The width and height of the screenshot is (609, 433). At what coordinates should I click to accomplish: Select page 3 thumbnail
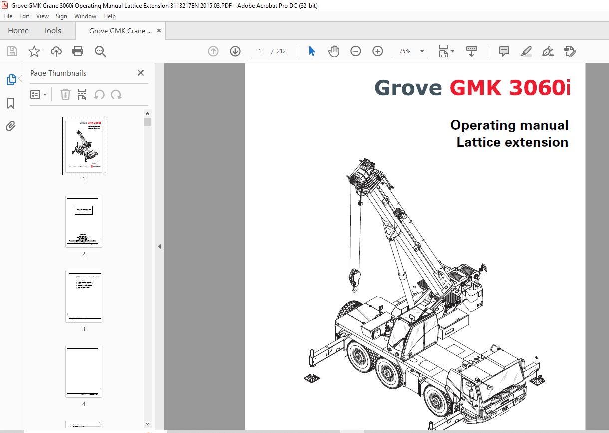pyautogui.click(x=84, y=296)
